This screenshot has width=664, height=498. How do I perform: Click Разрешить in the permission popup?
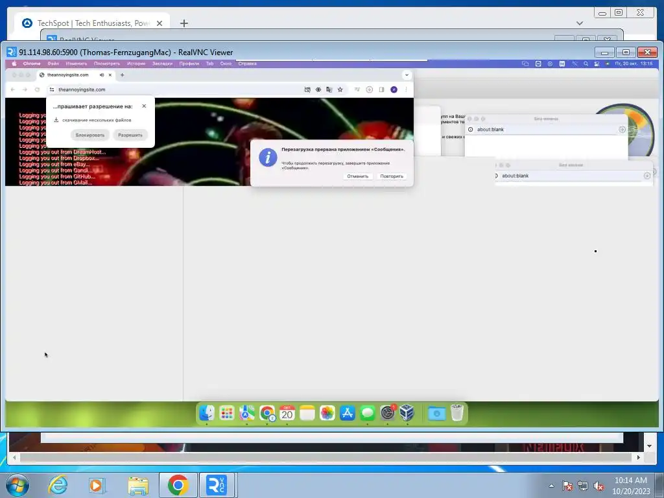pos(130,135)
